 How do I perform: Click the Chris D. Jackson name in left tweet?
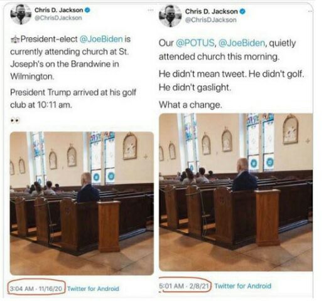click(58, 10)
